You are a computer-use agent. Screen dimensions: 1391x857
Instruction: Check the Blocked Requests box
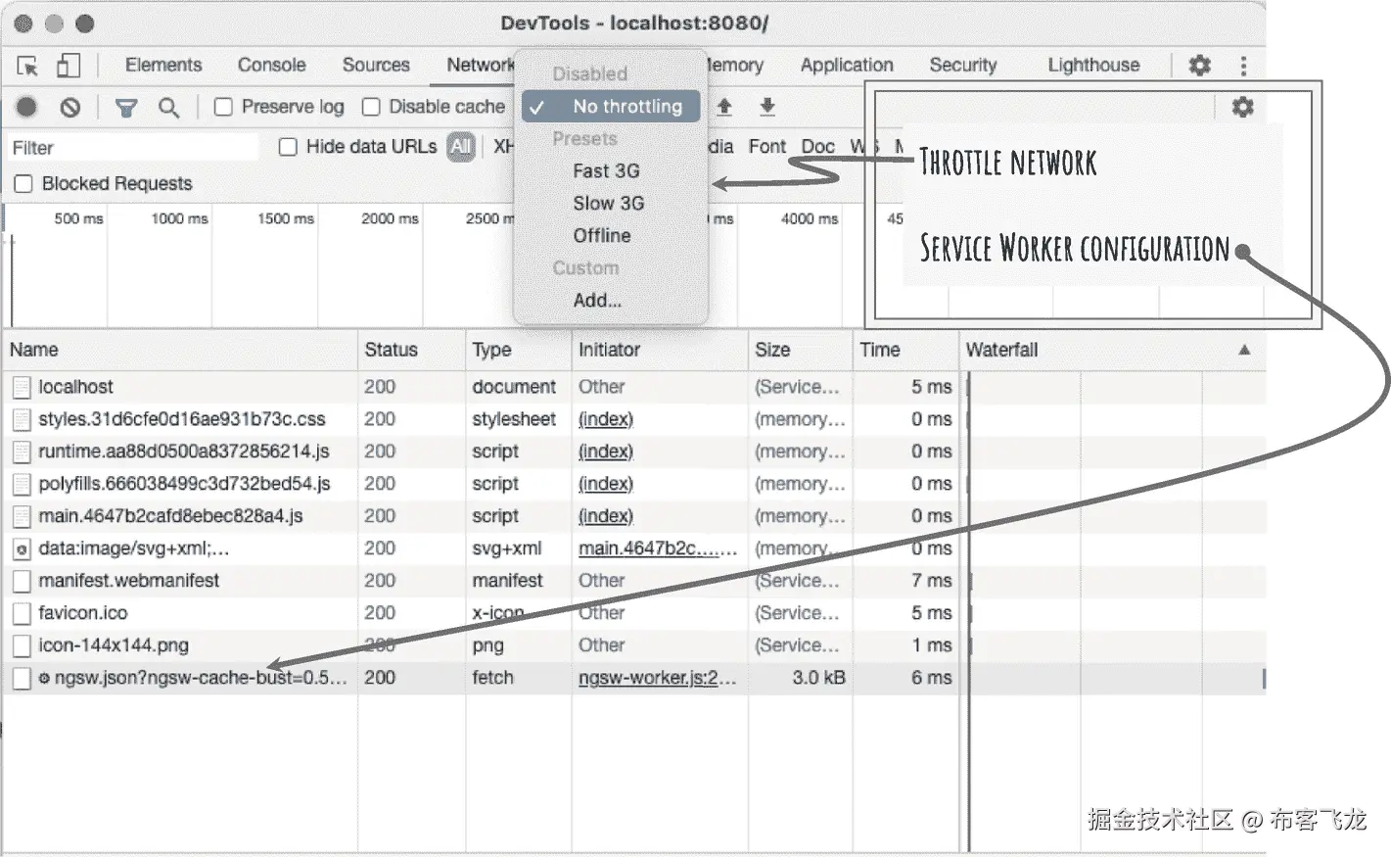[x=23, y=183]
